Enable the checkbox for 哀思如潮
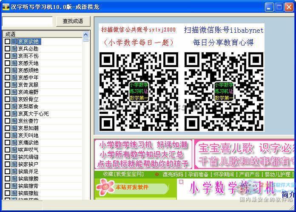This screenshot has width=296, height=212. coord(7,128)
